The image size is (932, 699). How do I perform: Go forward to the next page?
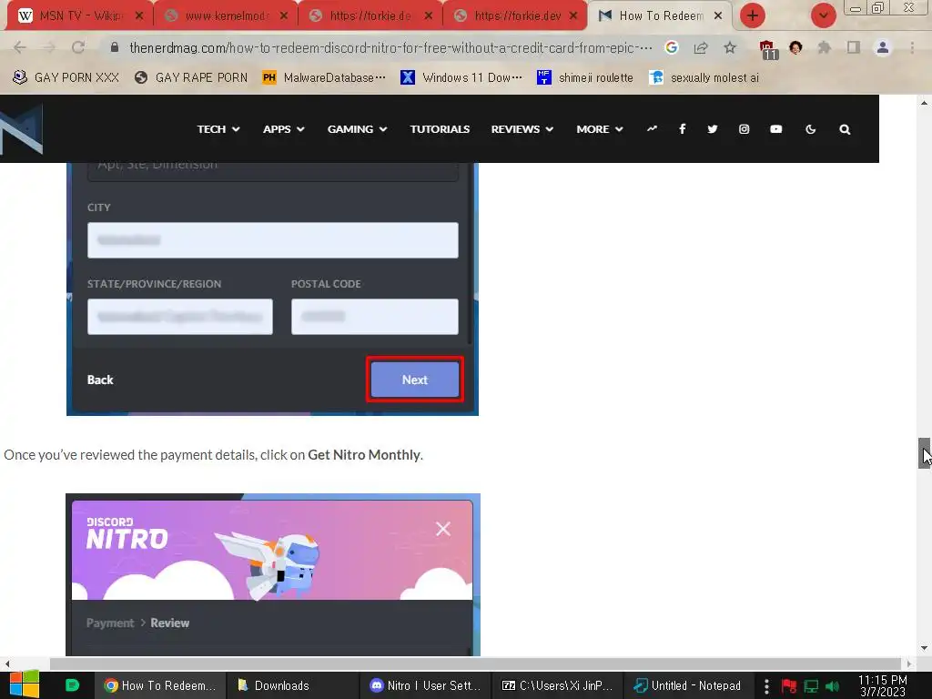point(49,47)
